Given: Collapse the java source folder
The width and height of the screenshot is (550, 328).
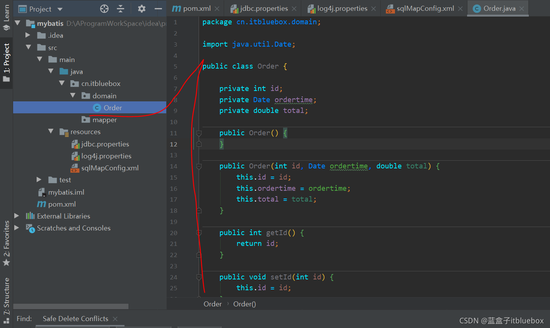Looking at the screenshot, I should click(51, 71).
